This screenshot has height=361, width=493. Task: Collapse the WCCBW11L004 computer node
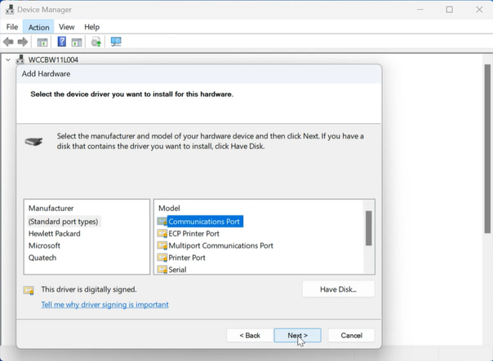click(x=7, y=60)
